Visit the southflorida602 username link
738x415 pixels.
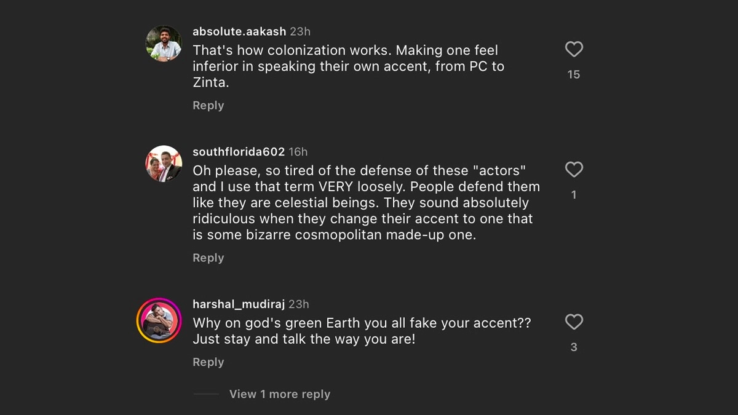tap(239, 152)
